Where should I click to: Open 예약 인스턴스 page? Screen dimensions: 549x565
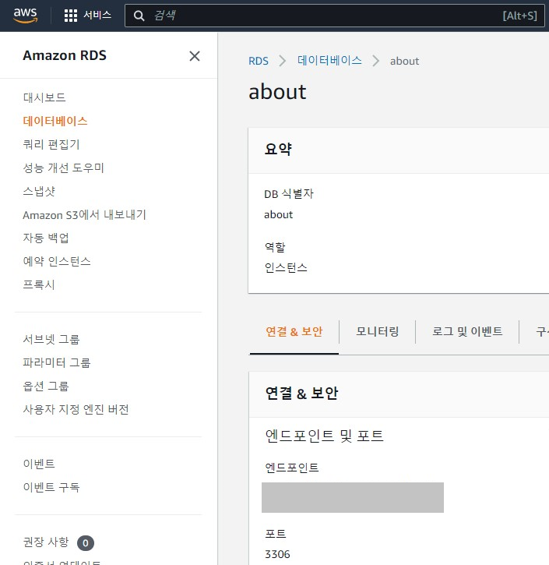point(57,261)
